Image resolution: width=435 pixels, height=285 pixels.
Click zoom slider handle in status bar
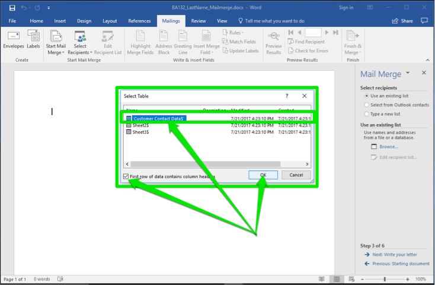point(385,279)
